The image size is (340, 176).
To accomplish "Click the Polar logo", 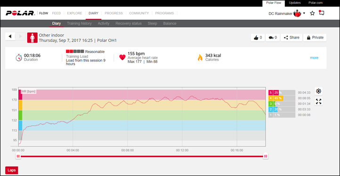I will pos(20,13).
